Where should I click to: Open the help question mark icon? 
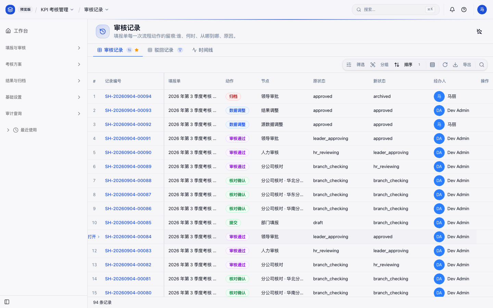pyautogui.click(x=464, y=10)
